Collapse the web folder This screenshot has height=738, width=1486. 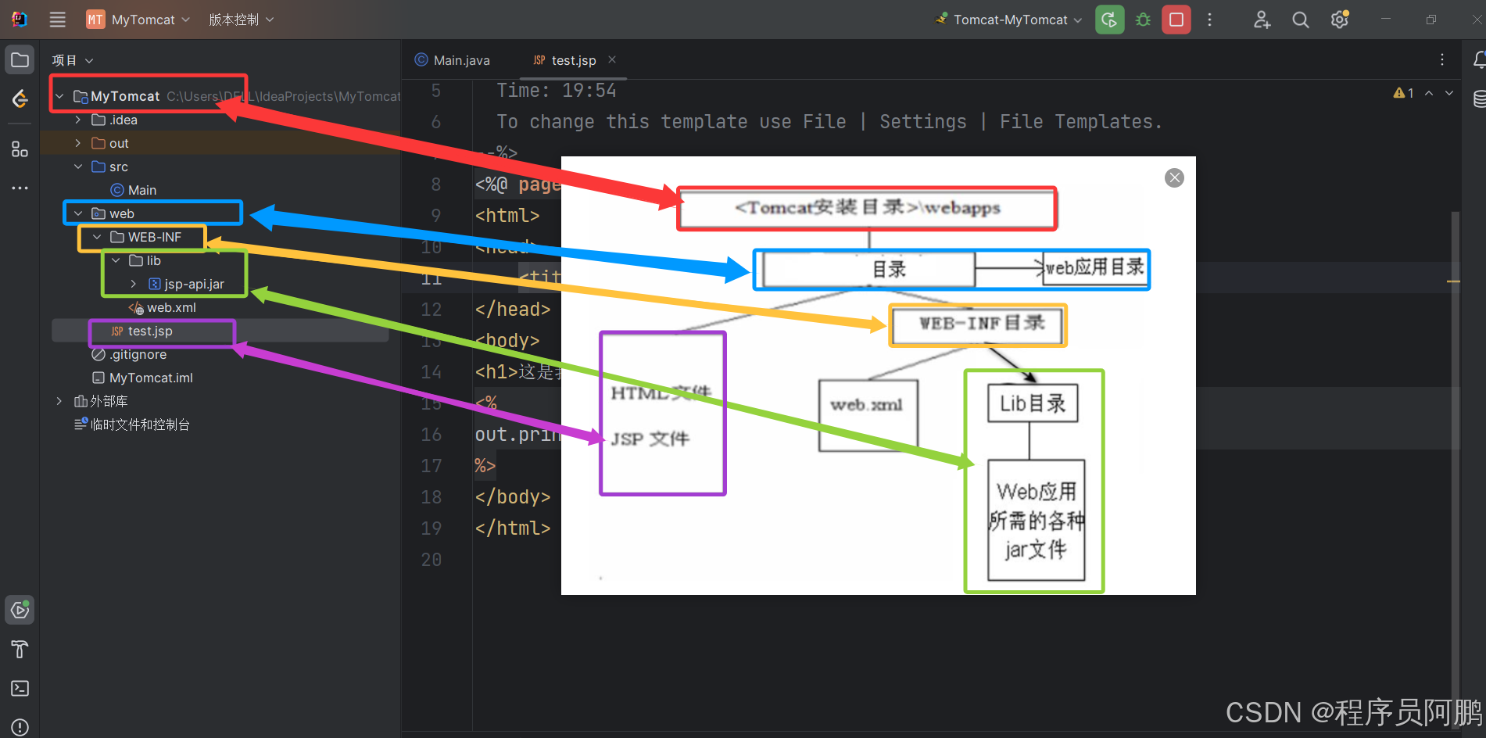click(x=78, y=213)
